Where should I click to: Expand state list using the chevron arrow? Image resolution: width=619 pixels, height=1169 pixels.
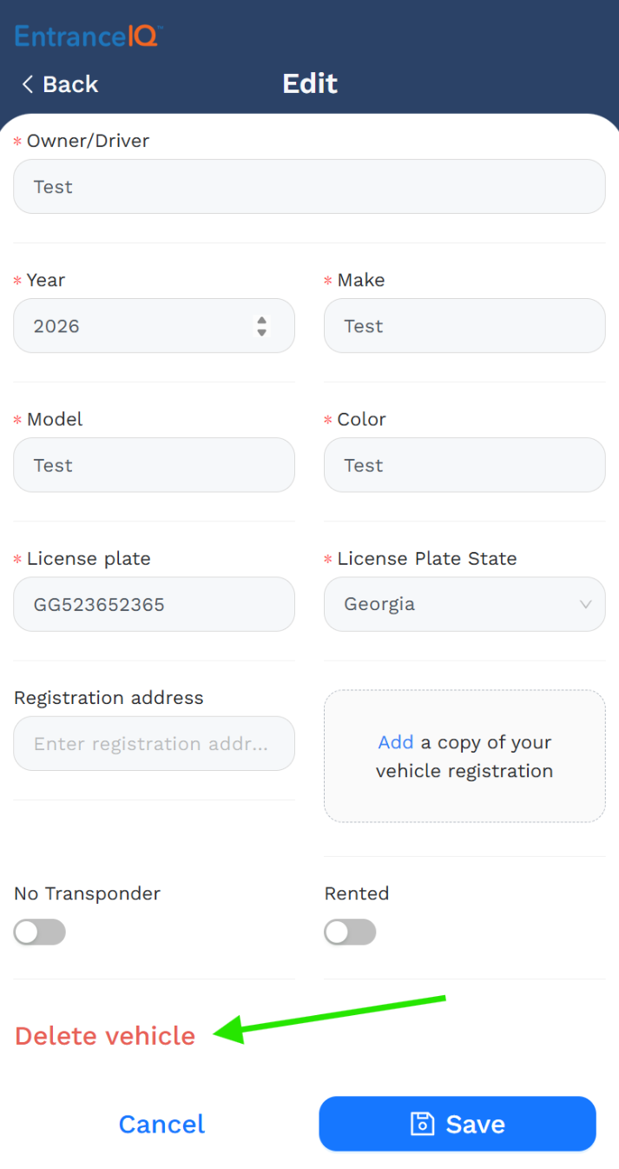(x=586, y=604)
